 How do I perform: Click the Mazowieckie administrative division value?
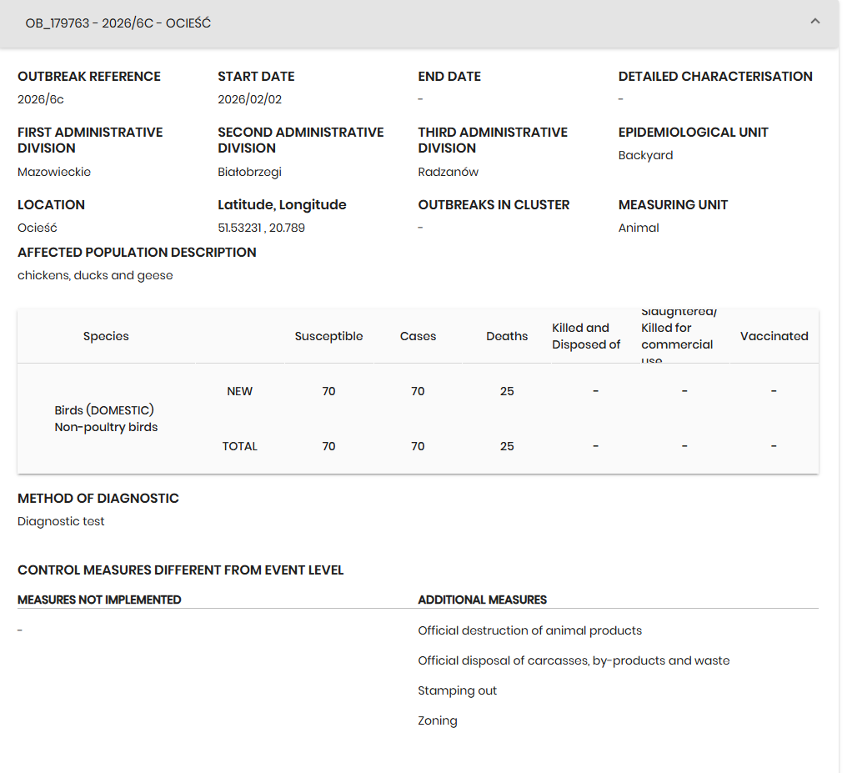point(54,172)
